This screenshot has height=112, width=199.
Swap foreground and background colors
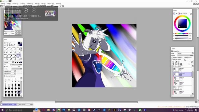[x=21, y=42]
